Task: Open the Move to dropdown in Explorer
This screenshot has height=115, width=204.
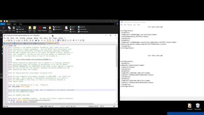Action: click(x=30, y=29)
